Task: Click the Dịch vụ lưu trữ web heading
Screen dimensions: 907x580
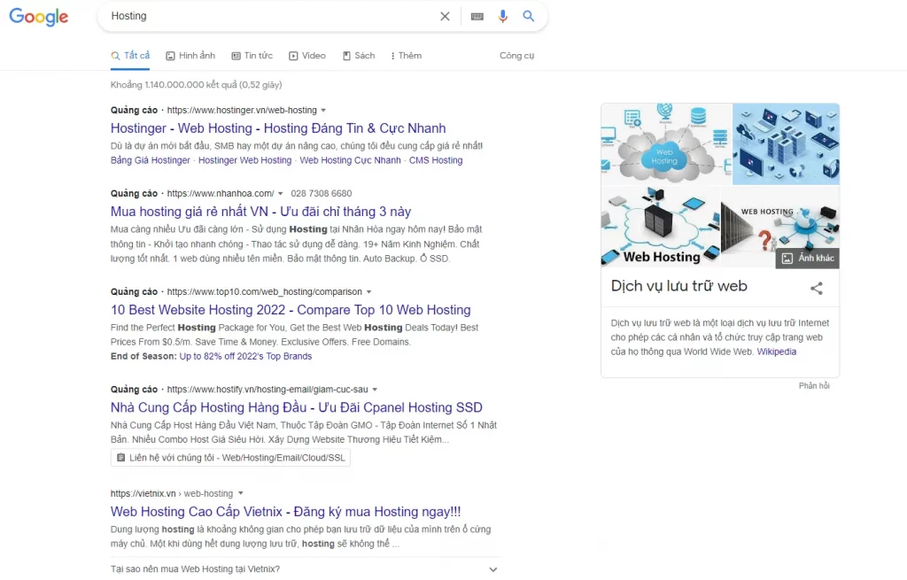Action: (x=678, y=286)
